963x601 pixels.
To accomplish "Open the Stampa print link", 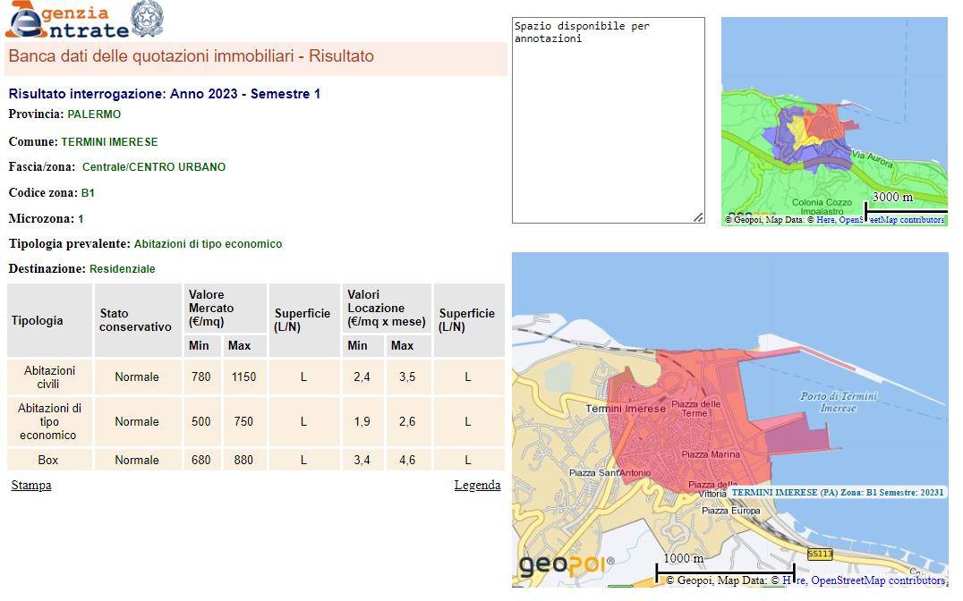I will point(31,486).
